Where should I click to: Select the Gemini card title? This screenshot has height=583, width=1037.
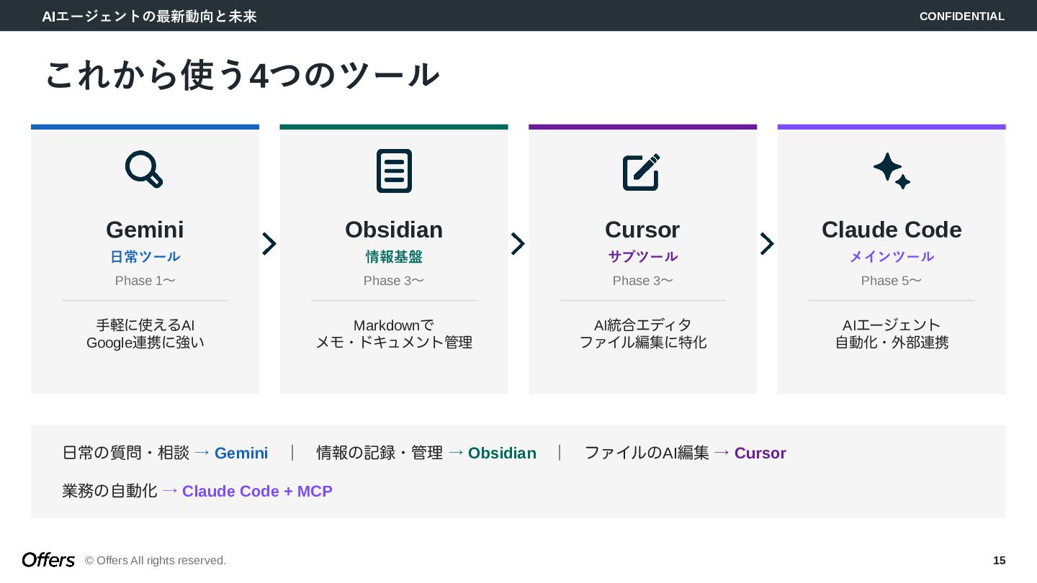pyautogui.click(x=145, y=230)
